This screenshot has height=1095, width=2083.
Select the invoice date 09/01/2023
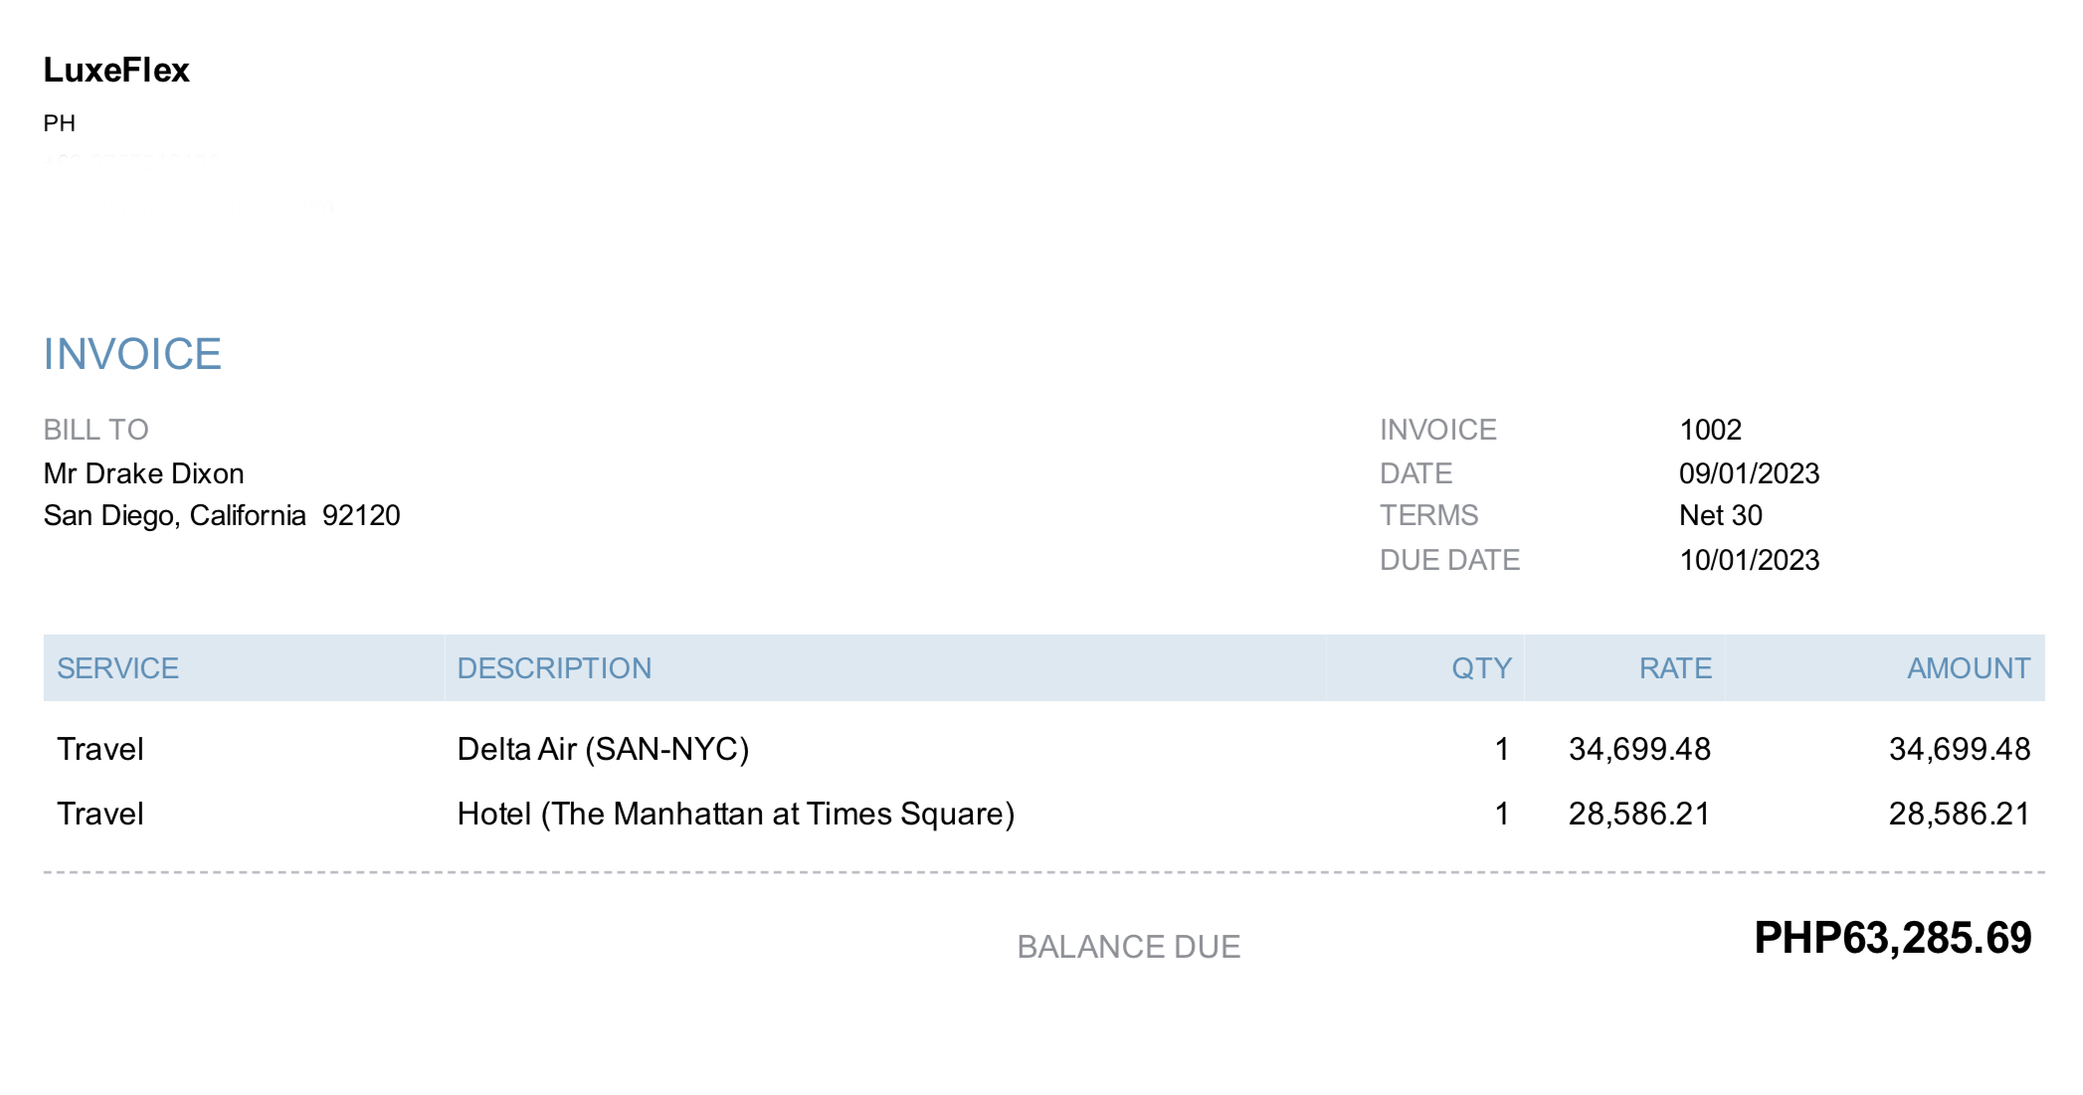pyautogui.click(x=1749, y=473)
